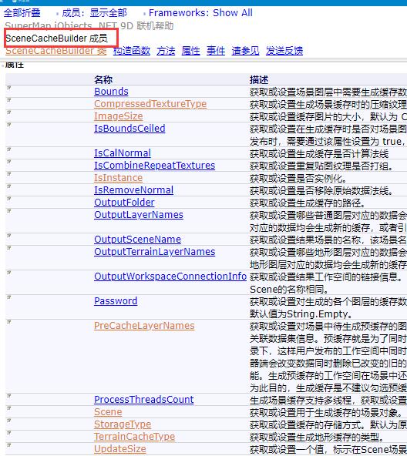The image size is (407, 456).
Task: Open the TerrainCacheType property link
Action: click(134, 437)
